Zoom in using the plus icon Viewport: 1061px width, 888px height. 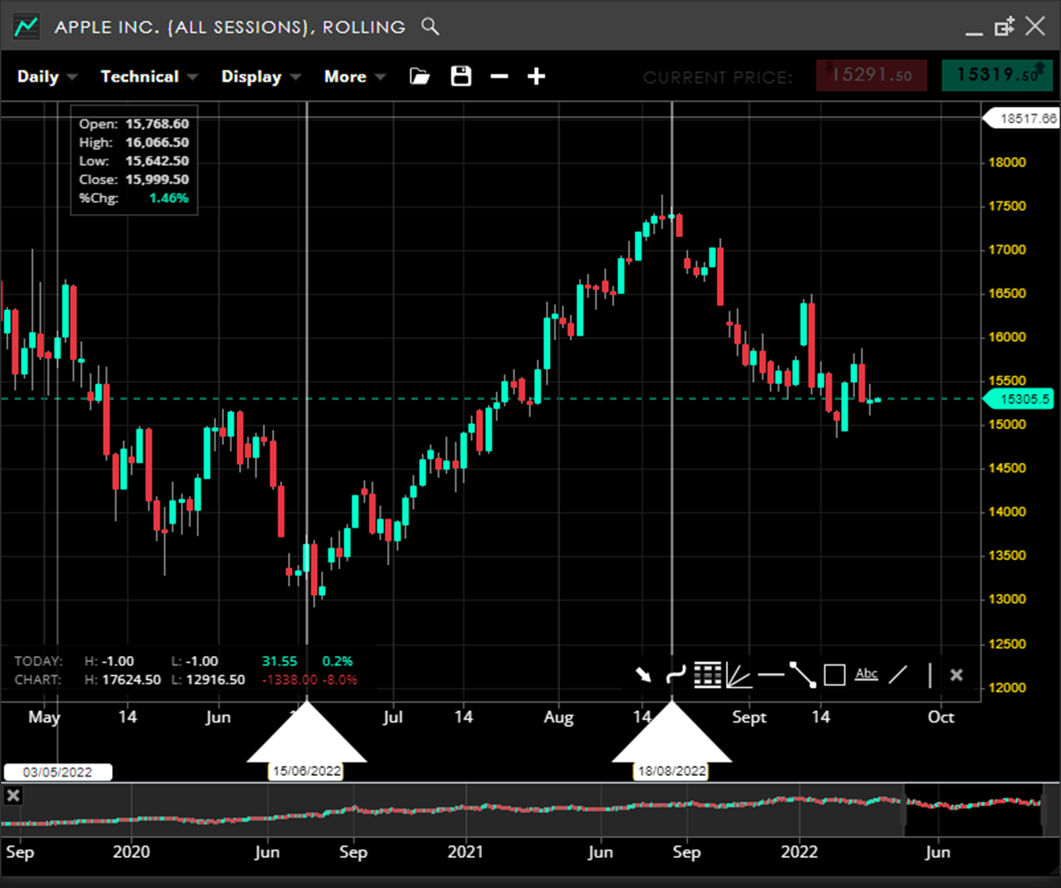pos(536,76)
